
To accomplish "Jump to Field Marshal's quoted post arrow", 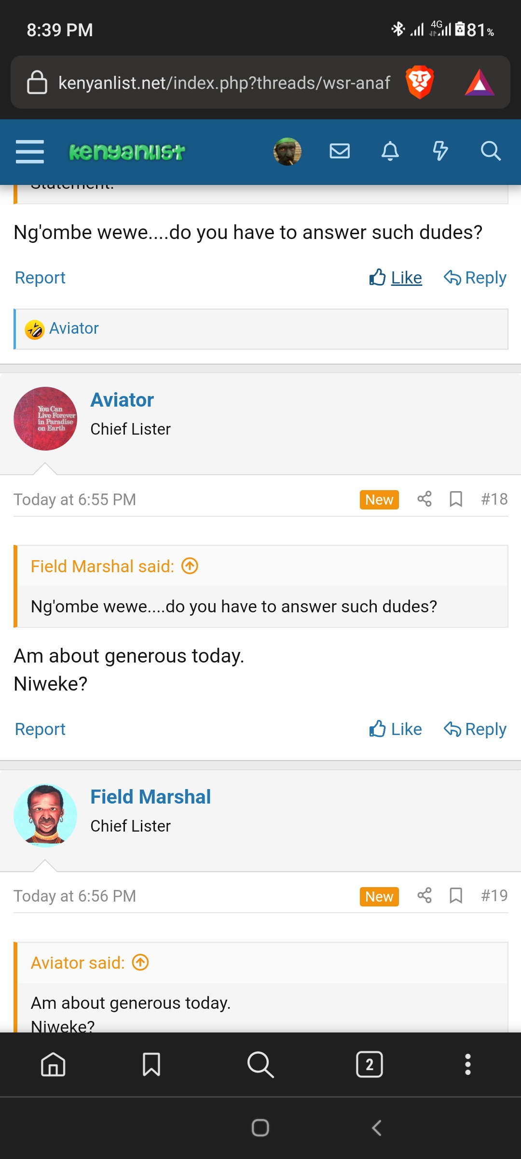I will pos(190,566).
